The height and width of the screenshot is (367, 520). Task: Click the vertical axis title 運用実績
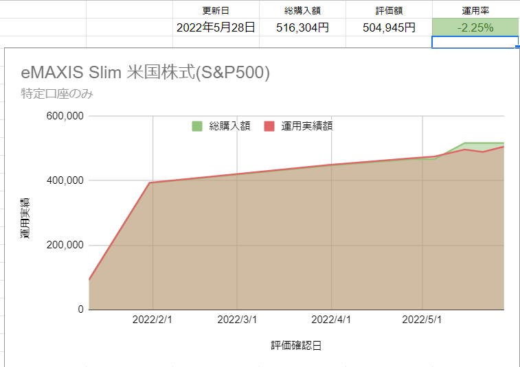(25, 218)
